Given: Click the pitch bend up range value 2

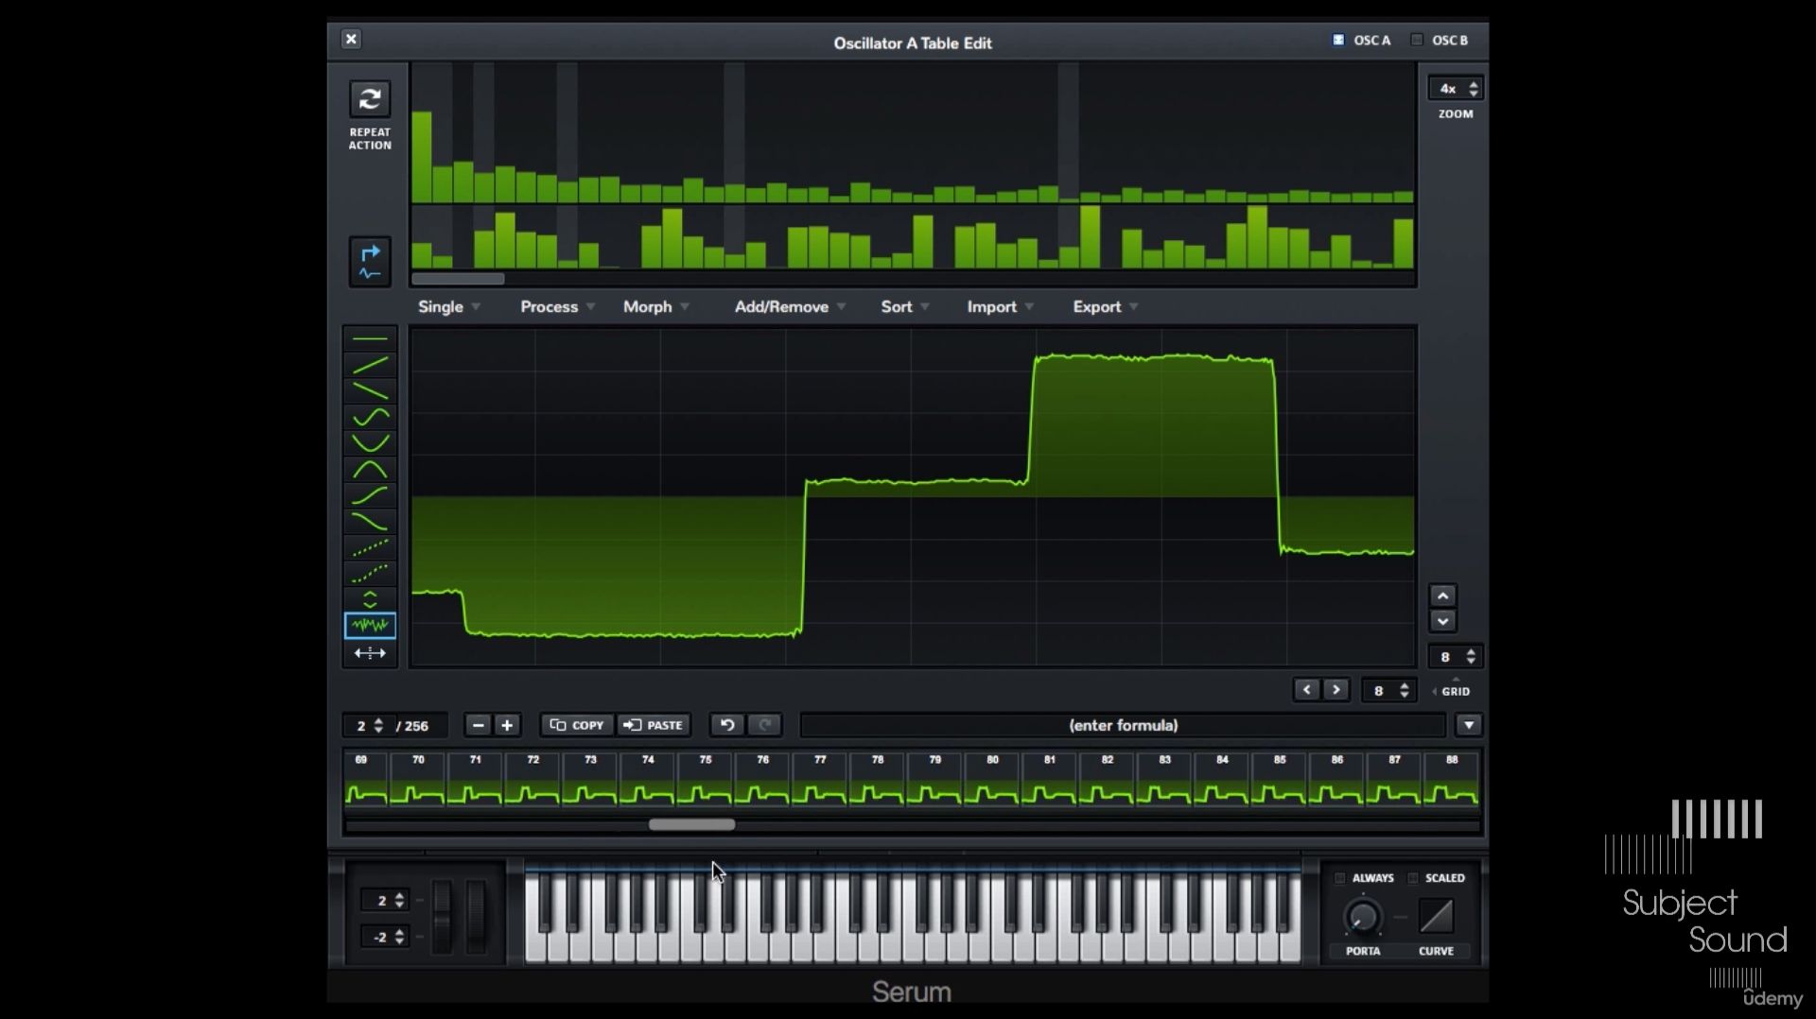Looking at the screenshot, I should pyautogui.click(x=385, y=900).
